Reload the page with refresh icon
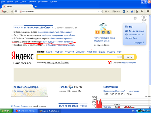Image resolution: width=151 pixels, height=113 pixels. [101, 12]
